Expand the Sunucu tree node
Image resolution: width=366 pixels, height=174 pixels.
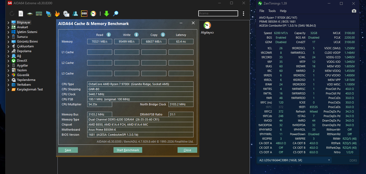point(8,37)
